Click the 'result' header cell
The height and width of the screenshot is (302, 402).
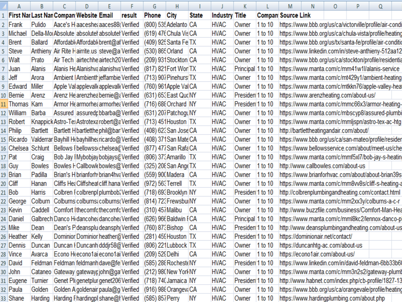coord(132,15)
